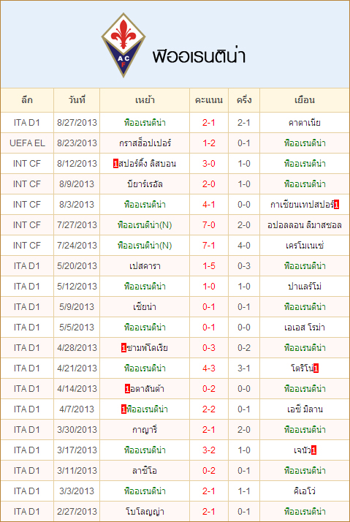Click away team อปอลลอน ลิมาสซอล

click(x=305, y=225)
